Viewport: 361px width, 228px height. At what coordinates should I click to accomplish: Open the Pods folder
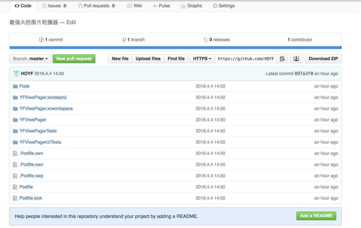(24, 86)
